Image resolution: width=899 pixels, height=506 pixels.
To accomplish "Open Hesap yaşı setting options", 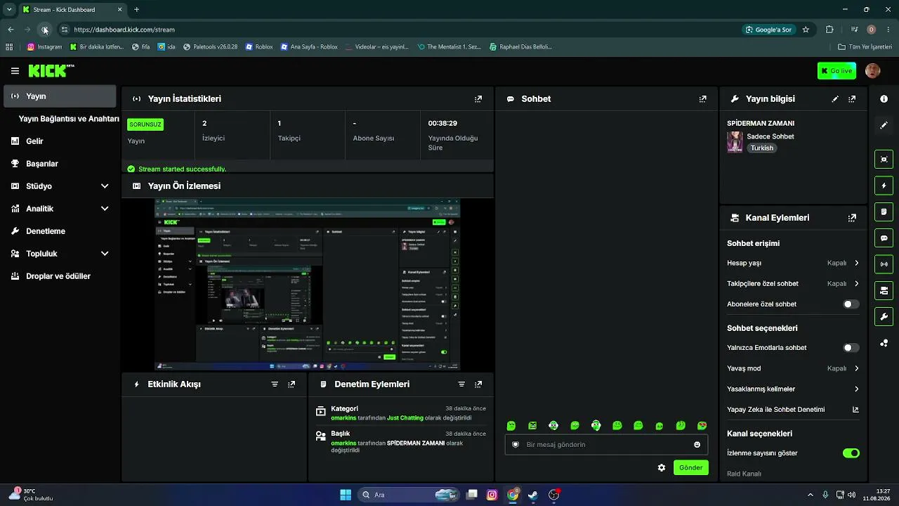I will pos(793,263).
